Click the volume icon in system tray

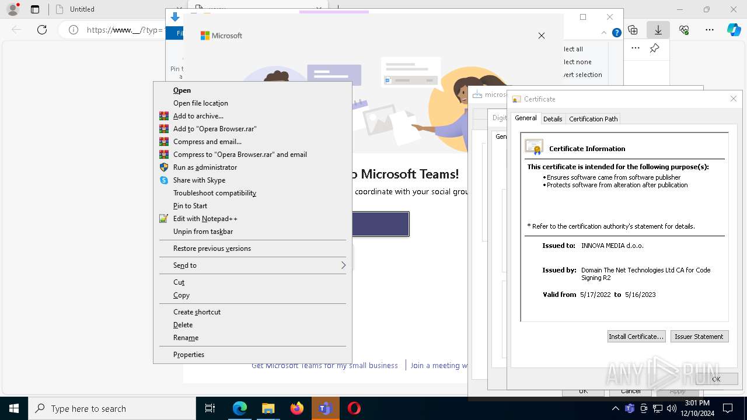(671, 408)
